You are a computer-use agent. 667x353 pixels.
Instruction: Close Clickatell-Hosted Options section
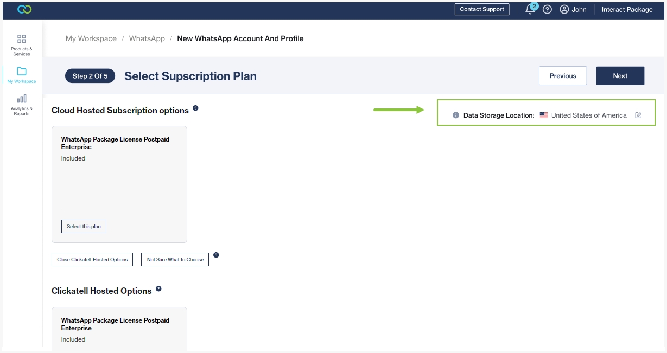pos(92,260)
